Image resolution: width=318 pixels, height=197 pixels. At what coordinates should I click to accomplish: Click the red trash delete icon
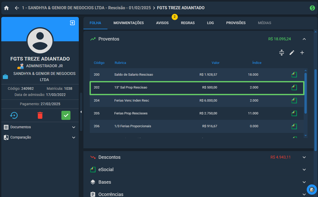(x=40, y=115)
